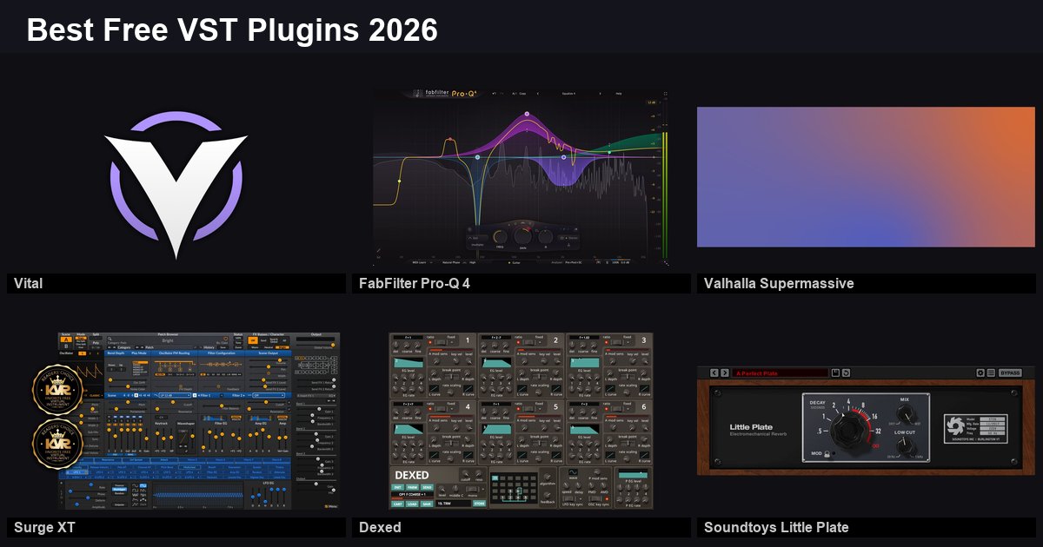Click the fabfilter logo in Pro-Q 4
This screenshot has width=1043, height=547.
click(x=436, y=93)
